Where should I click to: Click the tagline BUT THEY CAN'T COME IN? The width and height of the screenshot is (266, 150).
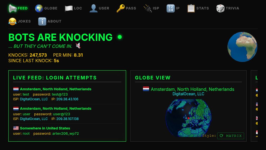tap(40, 46)
